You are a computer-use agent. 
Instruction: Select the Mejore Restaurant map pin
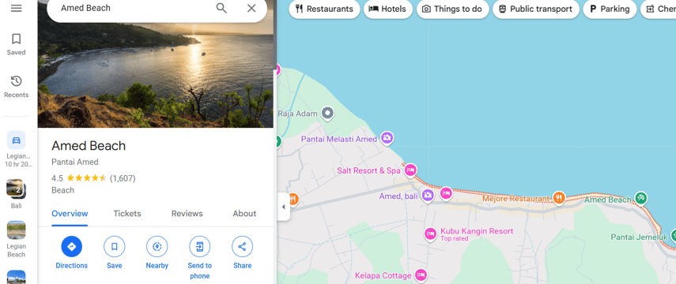point(559,198)
